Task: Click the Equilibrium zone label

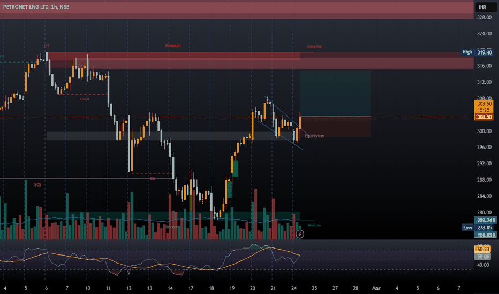Action: (x=314, y=136)
